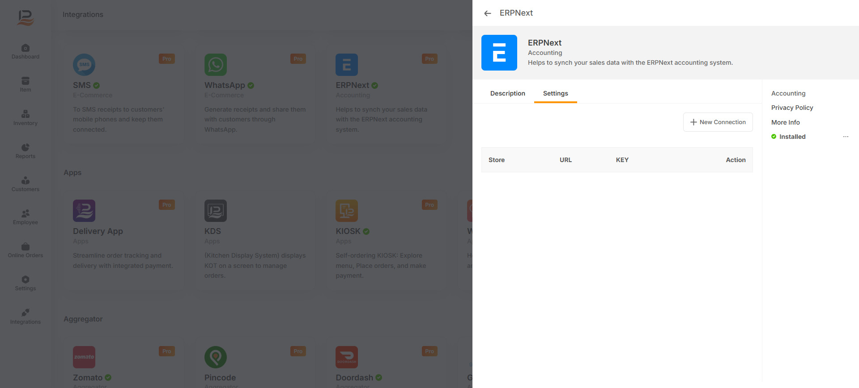859x388 pixels.
Task: Click the Aggregator section heading
Action: (x=83, y=319)
